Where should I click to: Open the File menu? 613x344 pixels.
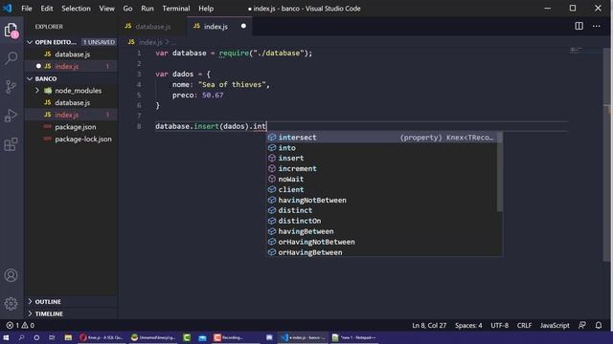[x=27, y=9]
